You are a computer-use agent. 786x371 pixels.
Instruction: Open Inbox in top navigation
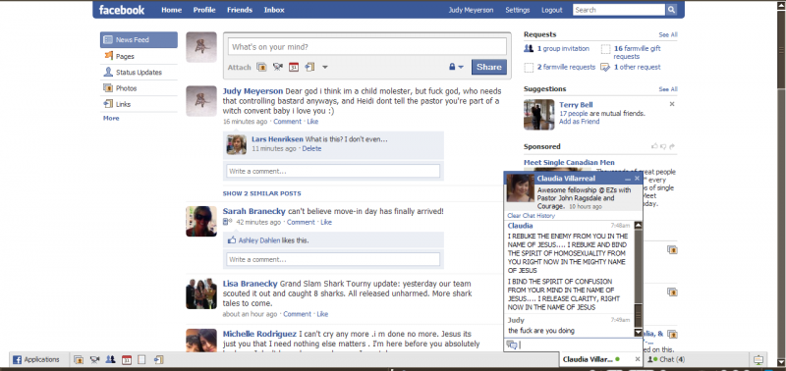click(x=274, y=10)
